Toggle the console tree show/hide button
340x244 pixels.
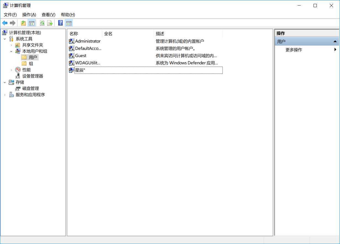tap(32, 23)
